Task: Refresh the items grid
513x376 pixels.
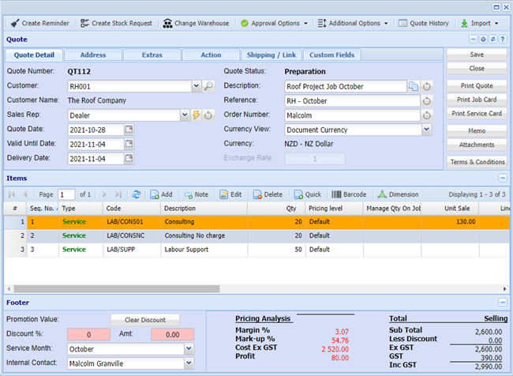Action: click(137, 194)
